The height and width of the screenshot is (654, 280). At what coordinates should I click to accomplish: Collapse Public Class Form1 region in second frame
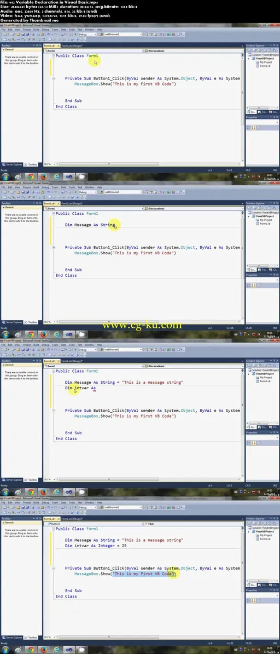click(x=53, y=214)
